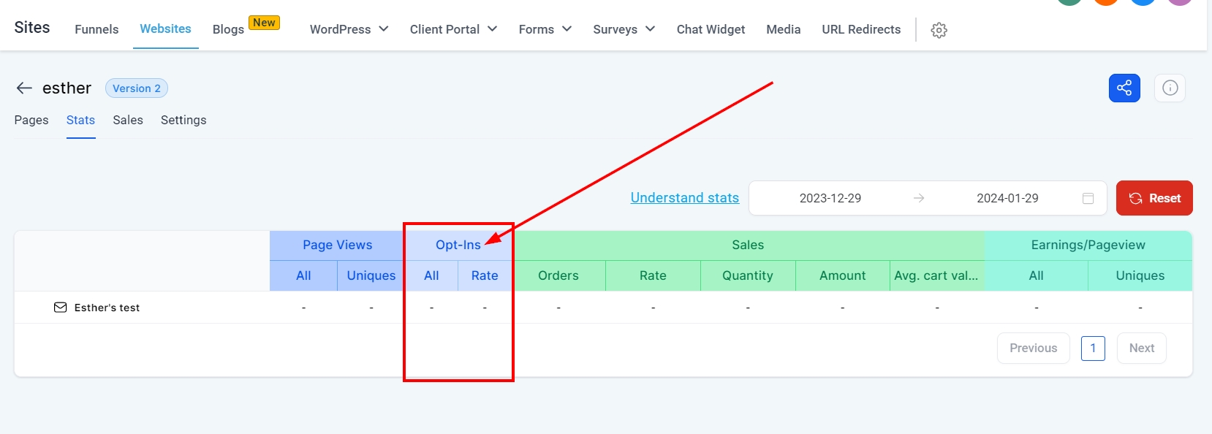1212x434 pixels.
Task: Open the Surveys dropdown menu
Action: [x=624, y=29]
